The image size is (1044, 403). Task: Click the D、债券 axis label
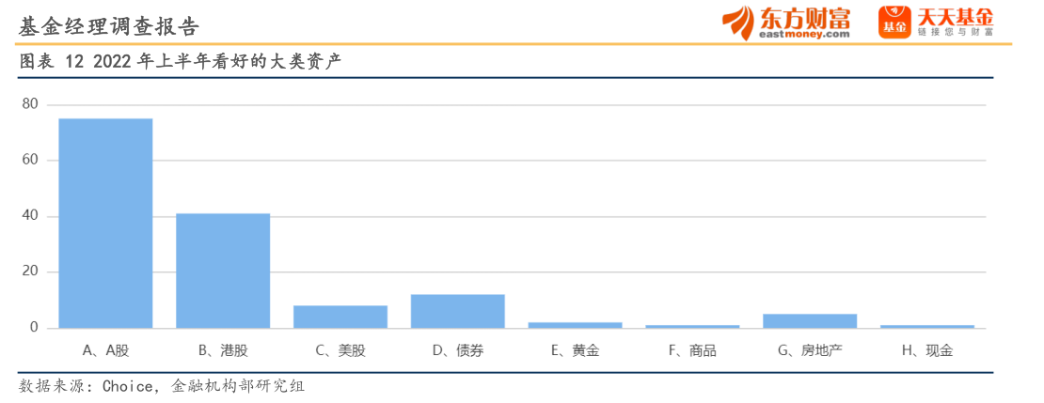click(458, 350)
